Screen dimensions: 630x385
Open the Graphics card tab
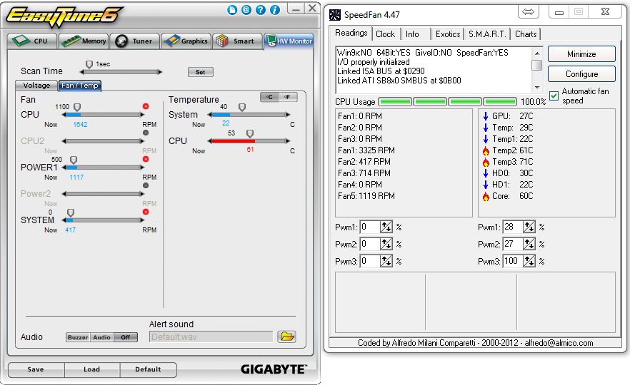tap(186, 41)
